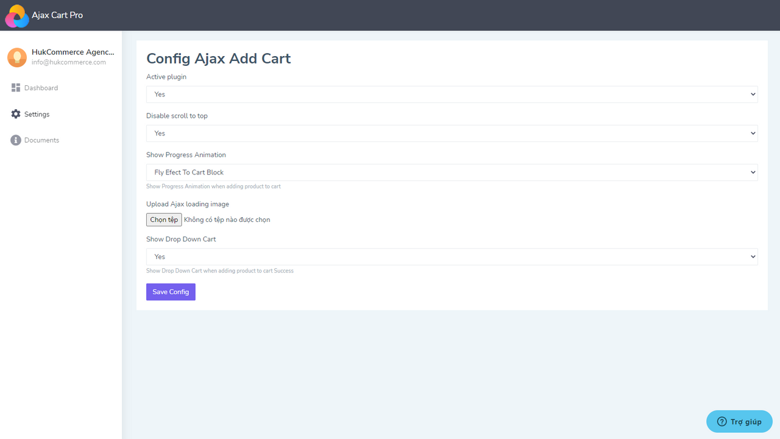Click the Ajax Cart Pro logo icon
This screenshot has height=439, width=780.
pyautogui.click(x=16, y=15)
